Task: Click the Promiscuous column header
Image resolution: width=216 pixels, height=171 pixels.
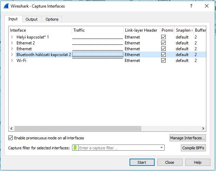Action: pos(167,30)
